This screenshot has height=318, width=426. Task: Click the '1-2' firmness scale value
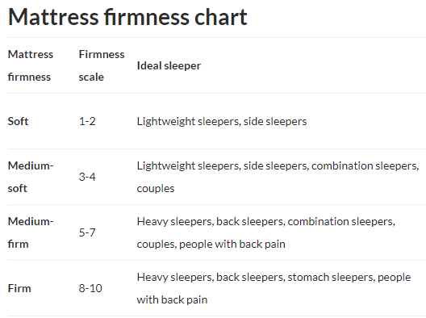pos(87,121)
